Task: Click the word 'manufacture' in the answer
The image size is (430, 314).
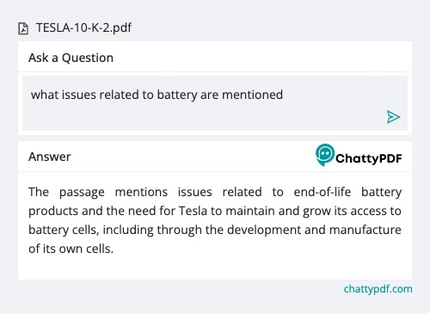Action: coord(365,230)
